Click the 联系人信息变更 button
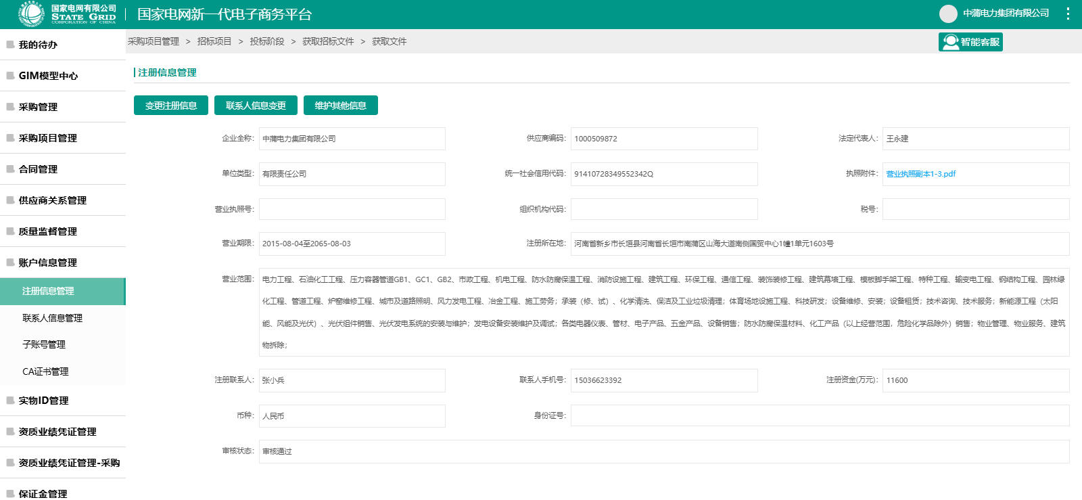The image size is (1082, 500). [x=256, y=106]
